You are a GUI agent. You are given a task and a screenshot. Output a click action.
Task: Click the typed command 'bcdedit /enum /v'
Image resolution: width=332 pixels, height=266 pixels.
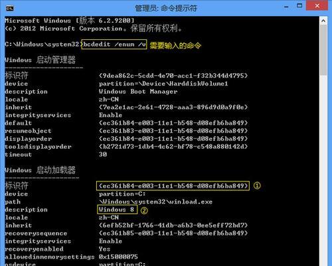[114, 45]
